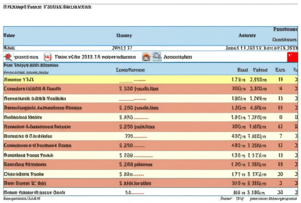The height and width of the screenshot is (203, 301).
Task: Click the label text right of the building icon
Action: pyautogui.click(x=178, y=57)
